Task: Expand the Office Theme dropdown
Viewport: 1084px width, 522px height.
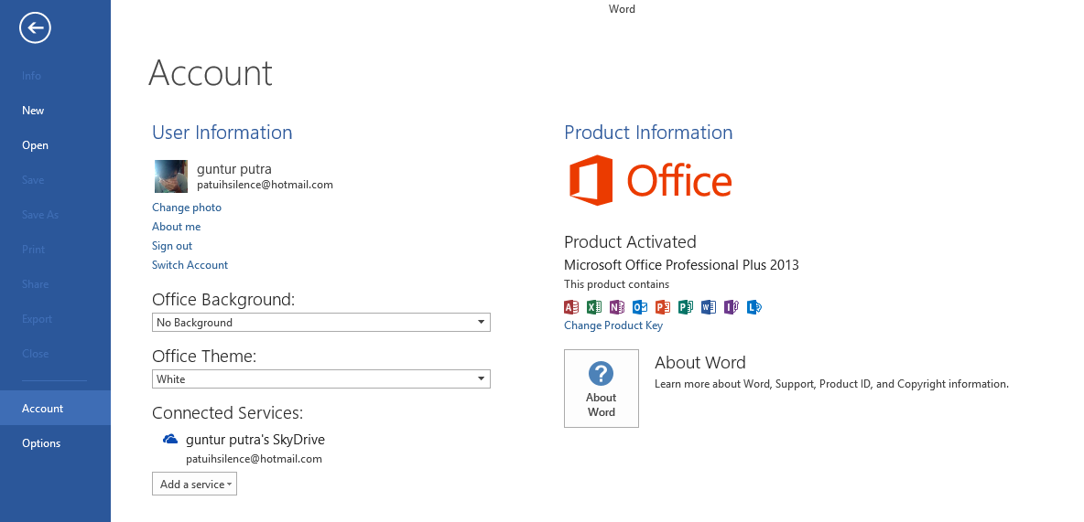Action: pyautogui.click(x=321, y=379)
